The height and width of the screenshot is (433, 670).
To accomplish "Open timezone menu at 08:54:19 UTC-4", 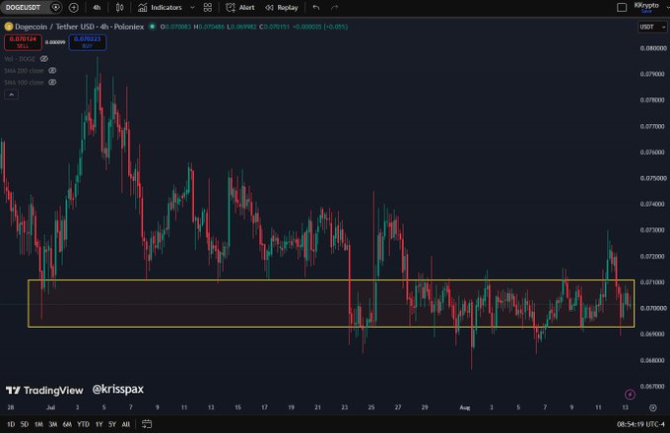I will (x=641, y=424).
